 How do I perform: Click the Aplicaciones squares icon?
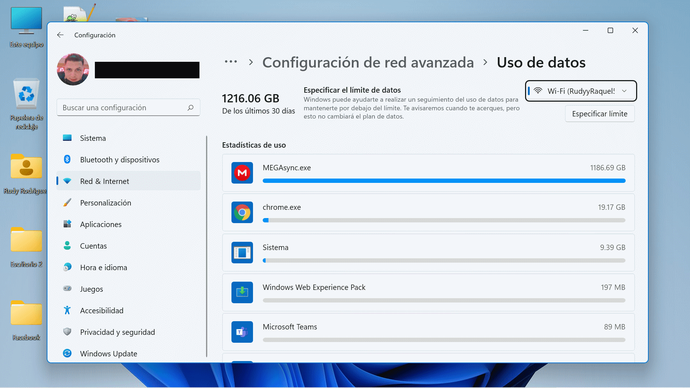click(x=67, y=224)
